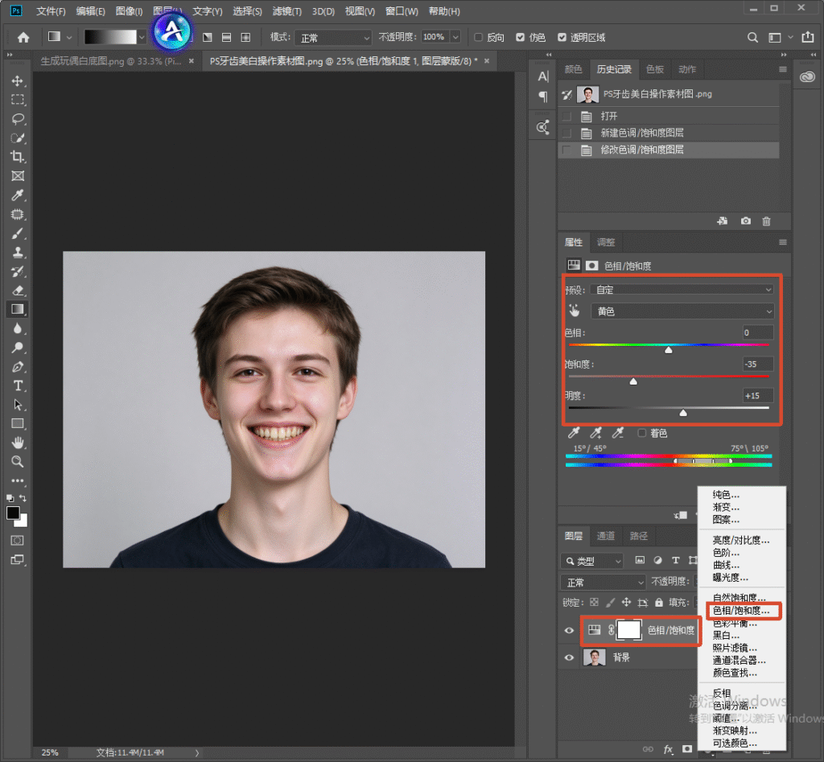
Task: Choose 色相/饱和度... from adjustment menu
Action: 741,611
